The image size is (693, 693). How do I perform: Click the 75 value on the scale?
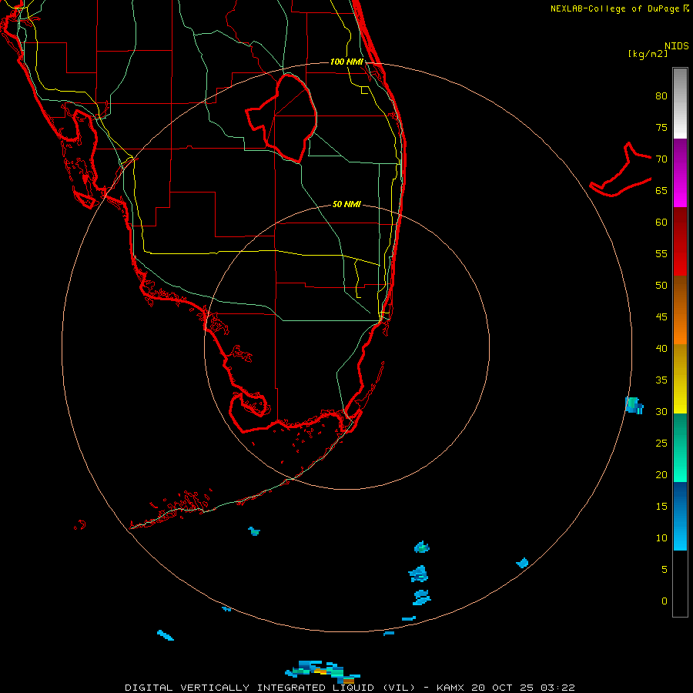point(661,127)
